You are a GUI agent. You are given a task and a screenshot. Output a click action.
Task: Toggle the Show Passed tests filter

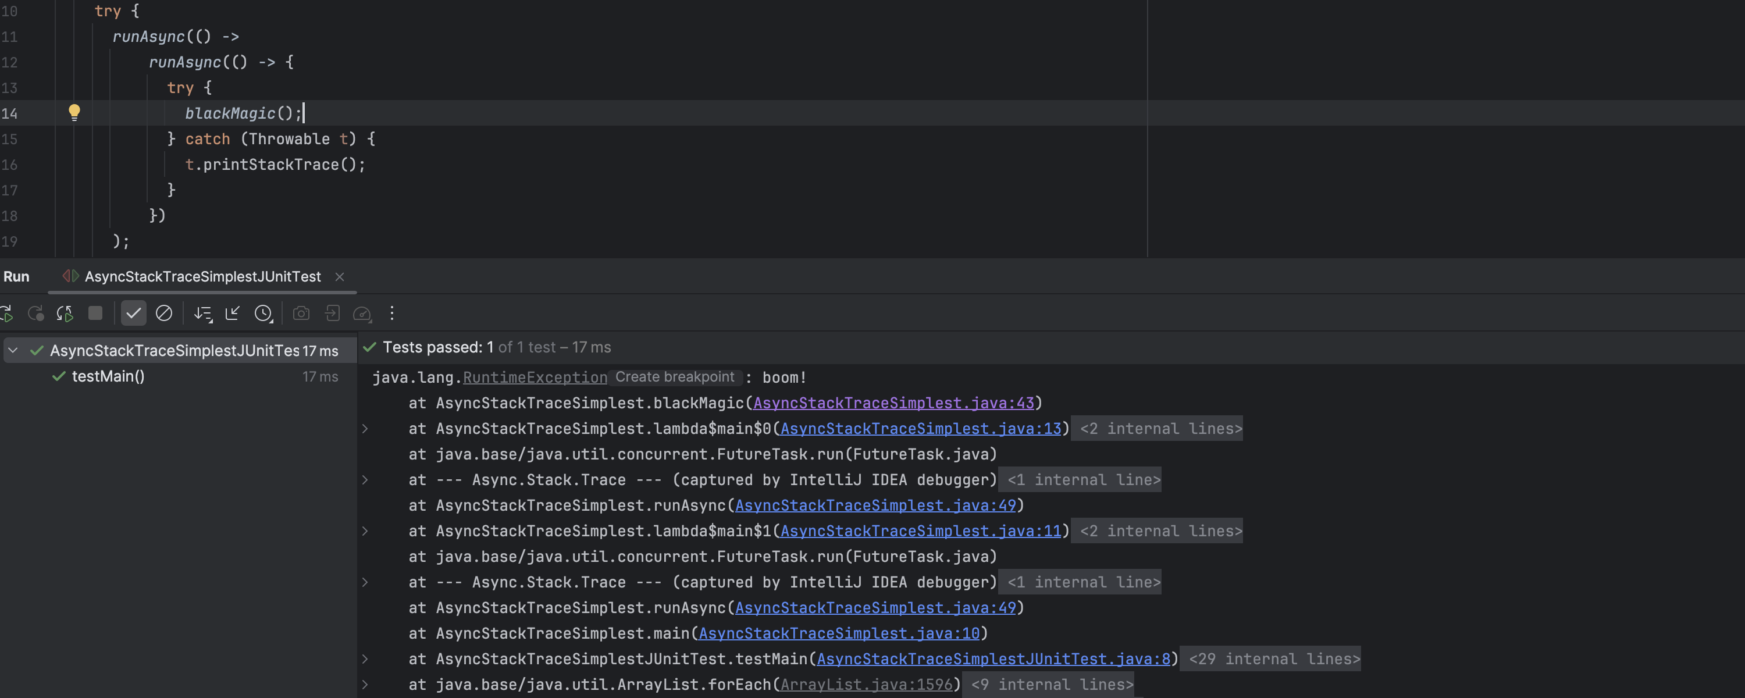pyautogui.click(x=133, y=313)
